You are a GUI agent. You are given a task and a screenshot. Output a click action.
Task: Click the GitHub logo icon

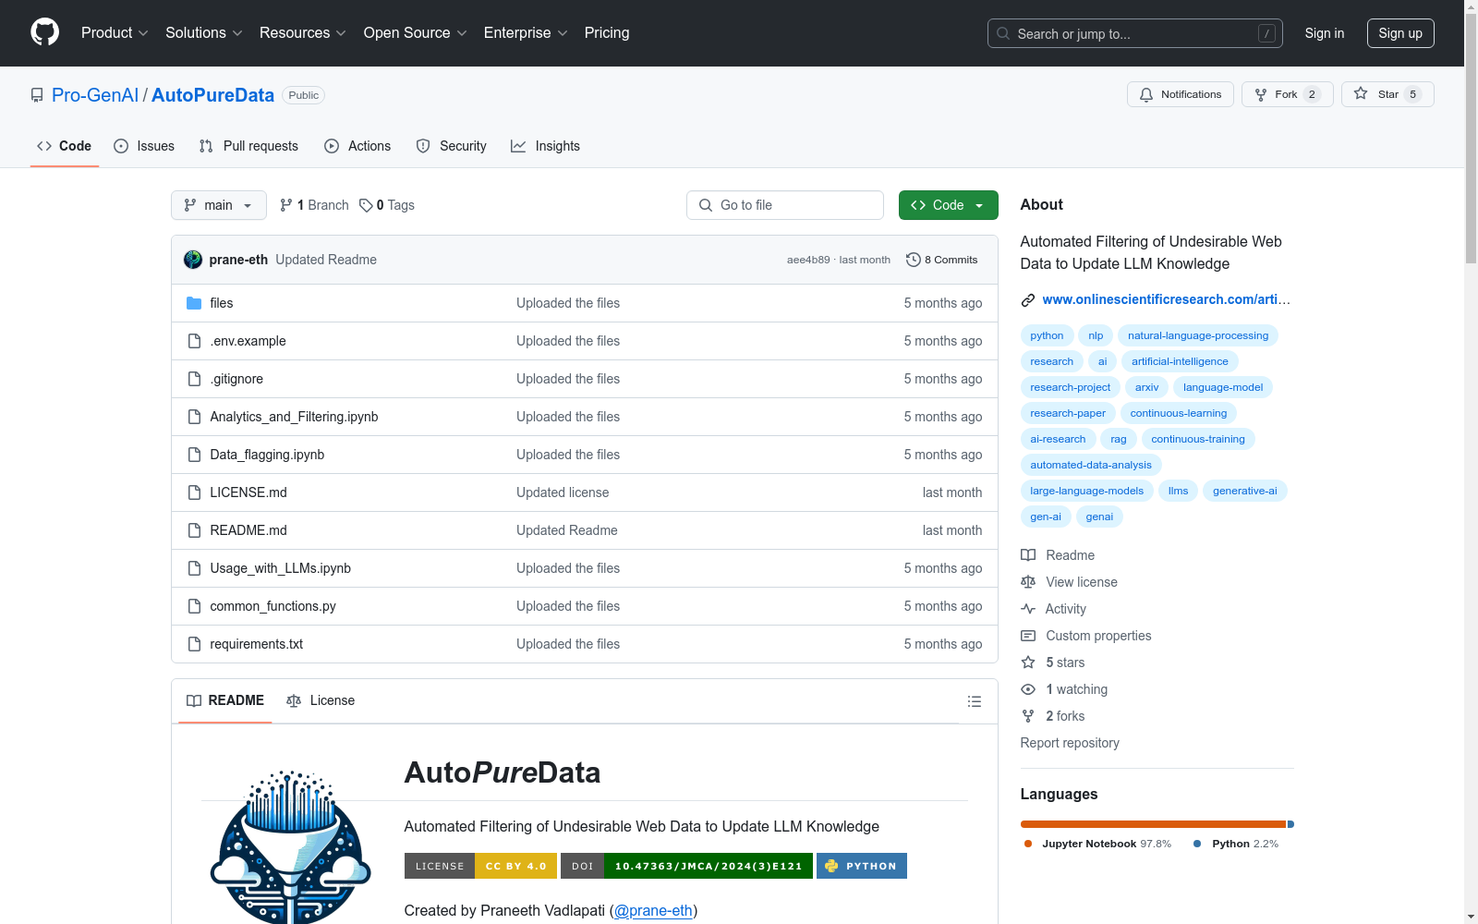[x=44, y=32]
